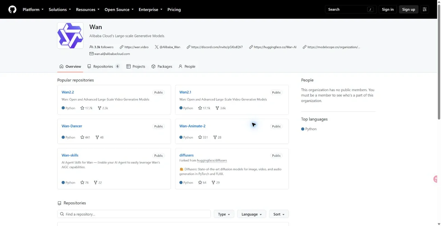Viewport: 441px width, 226px height.
Task: Open the Discord invite link
Action: tap(215, 47)
